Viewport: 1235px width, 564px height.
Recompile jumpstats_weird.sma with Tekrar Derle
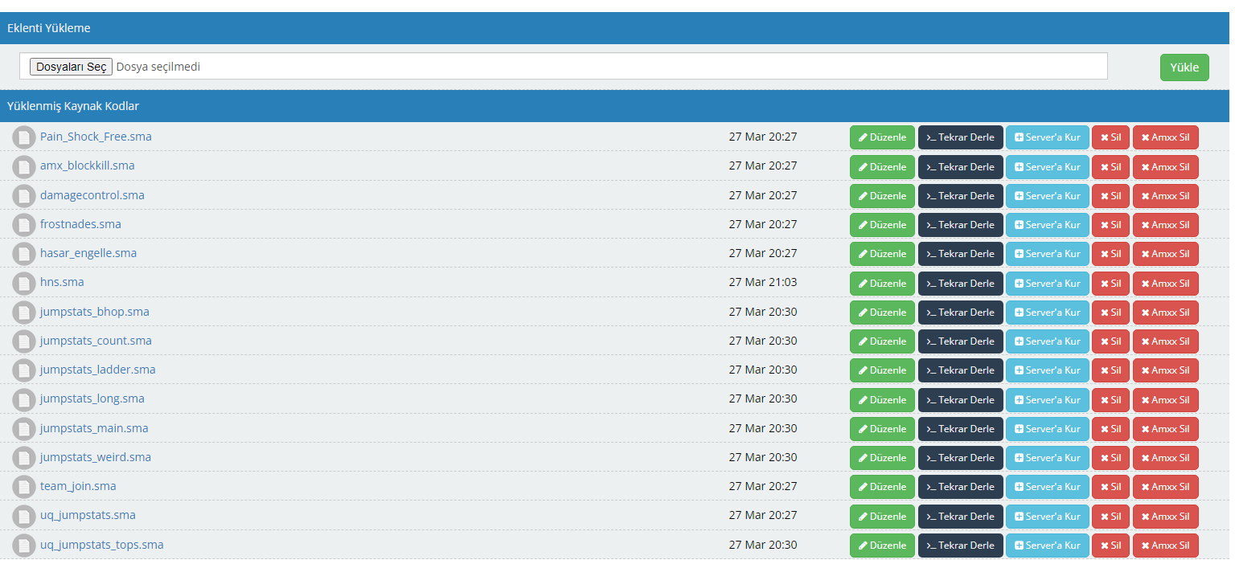pyautogui.click(x=961, y=458)
